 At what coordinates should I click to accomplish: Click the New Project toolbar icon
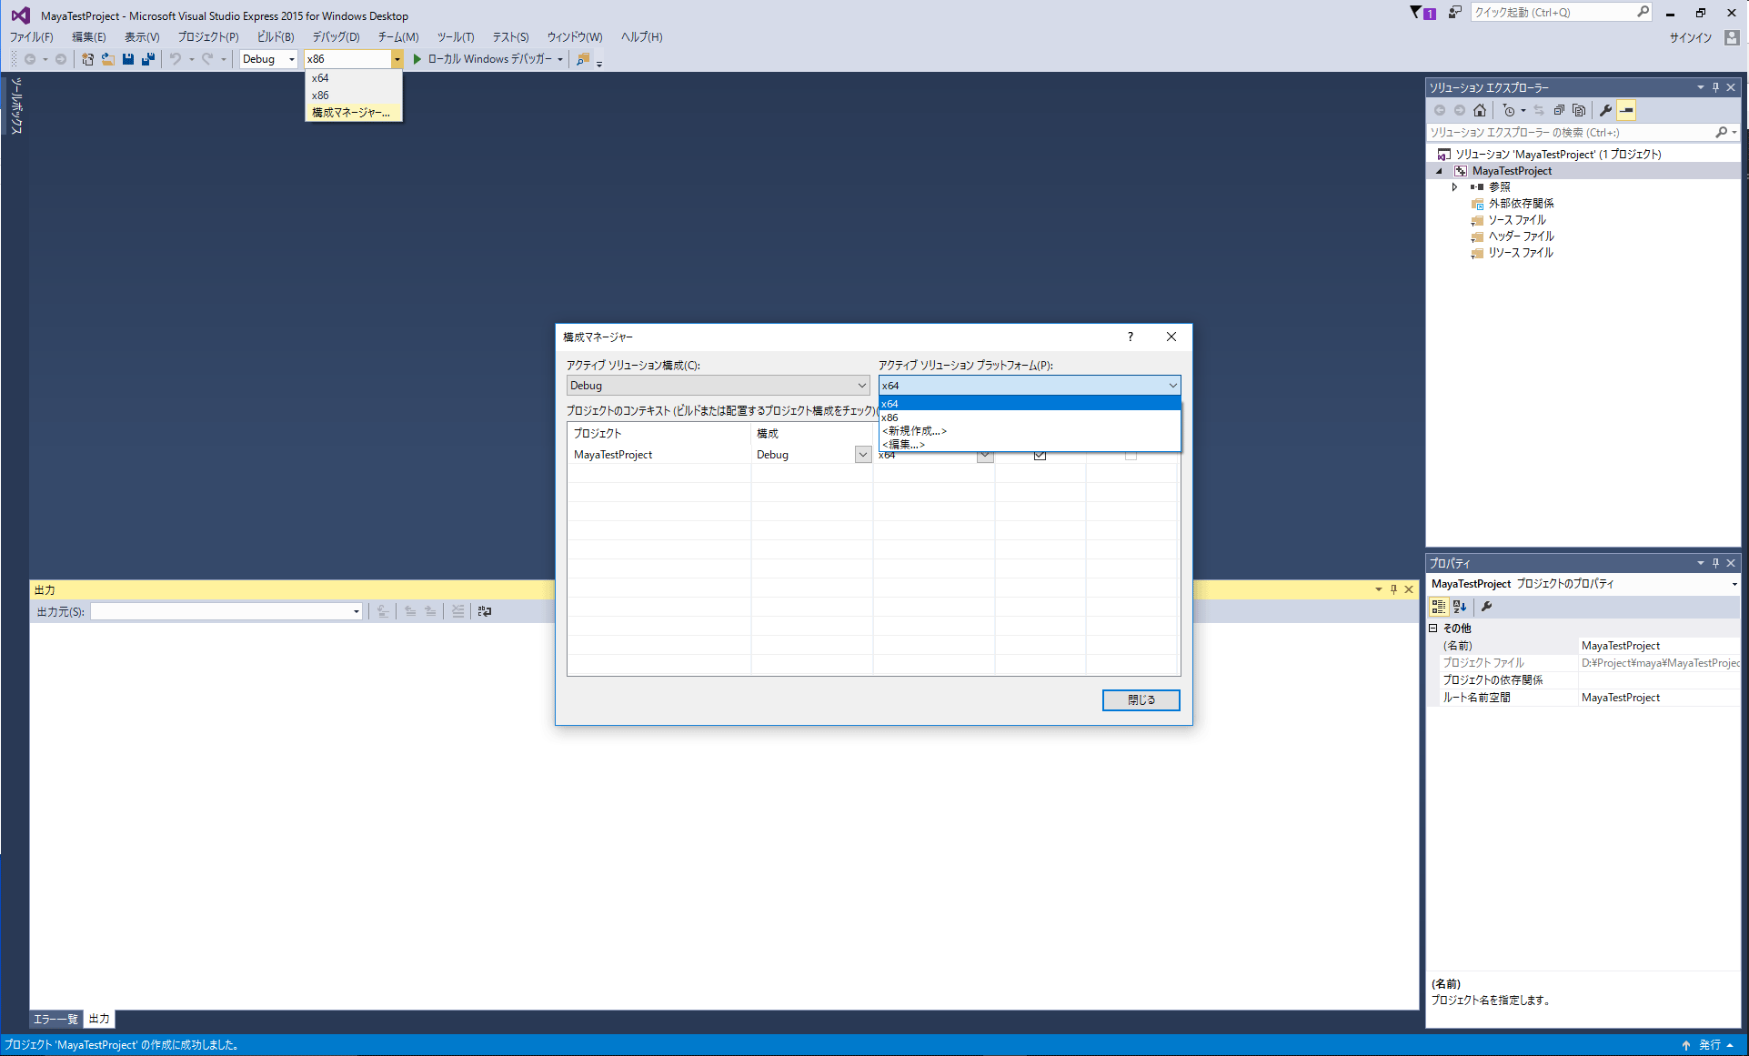[x=87, y=59]
